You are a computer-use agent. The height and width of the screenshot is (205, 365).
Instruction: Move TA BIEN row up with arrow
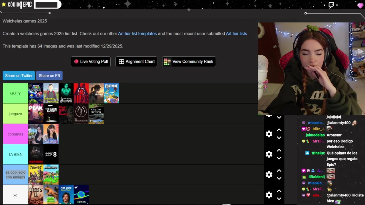[279, 150]
